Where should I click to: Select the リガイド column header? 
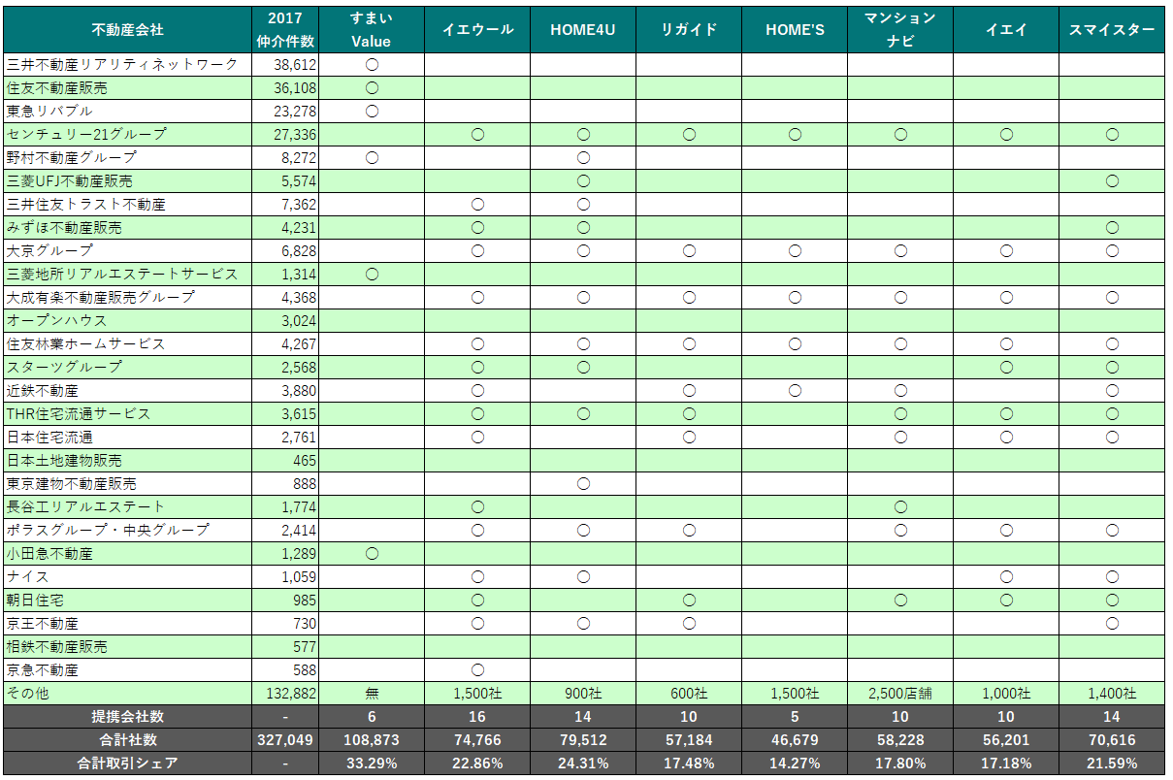(x=688, y=29)
